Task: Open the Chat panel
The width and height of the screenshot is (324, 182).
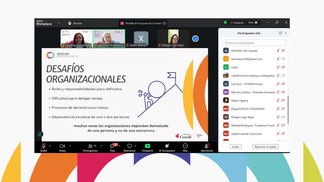Action: [112, 147]
